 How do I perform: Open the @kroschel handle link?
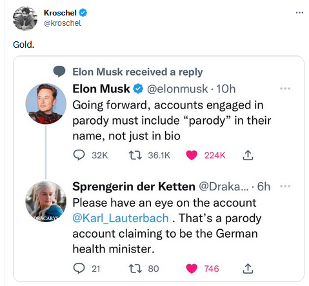coord(63,23)
